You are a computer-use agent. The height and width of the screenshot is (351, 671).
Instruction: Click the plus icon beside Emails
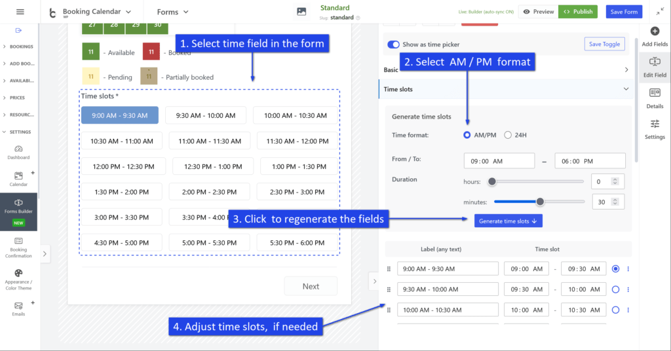(33, 303)
